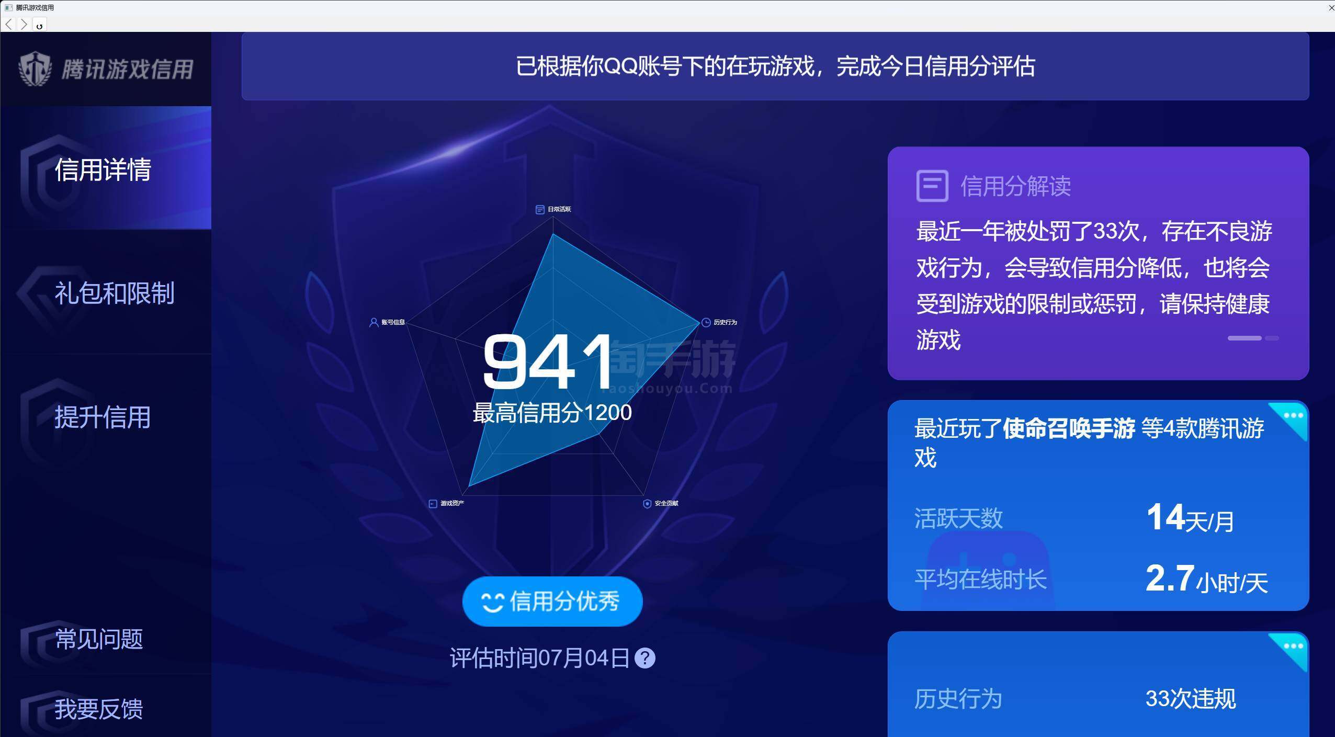Switch to 礼包和限制 sidebar tab
Screen dimensions: 1335x737
(x=114, y=293)
